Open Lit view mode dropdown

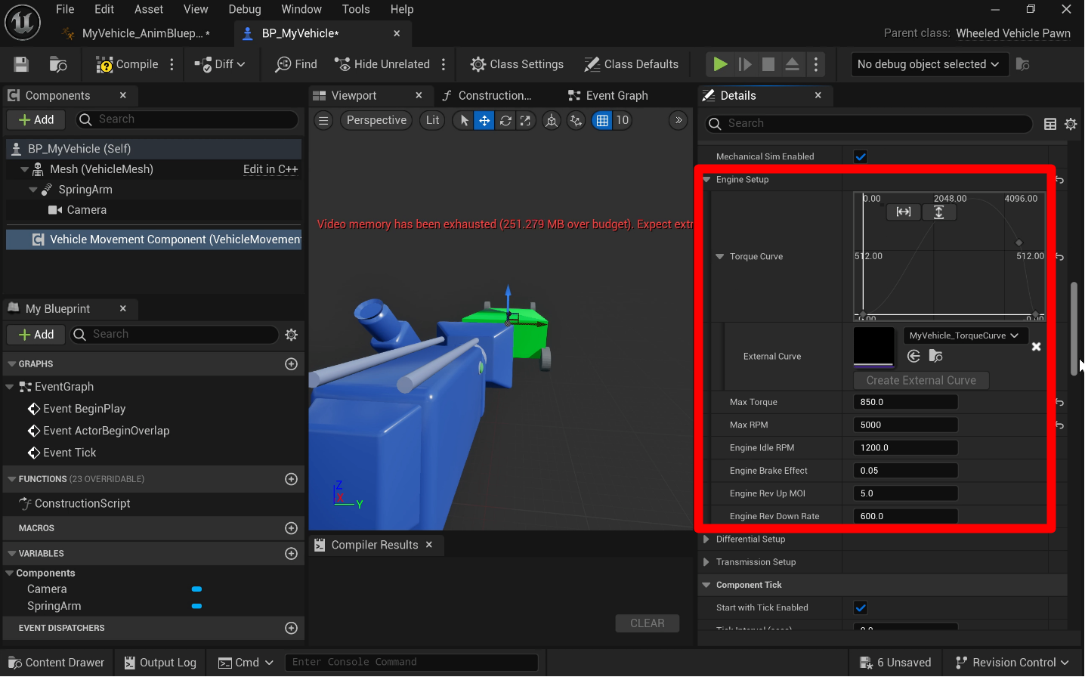tap(432, 120)
